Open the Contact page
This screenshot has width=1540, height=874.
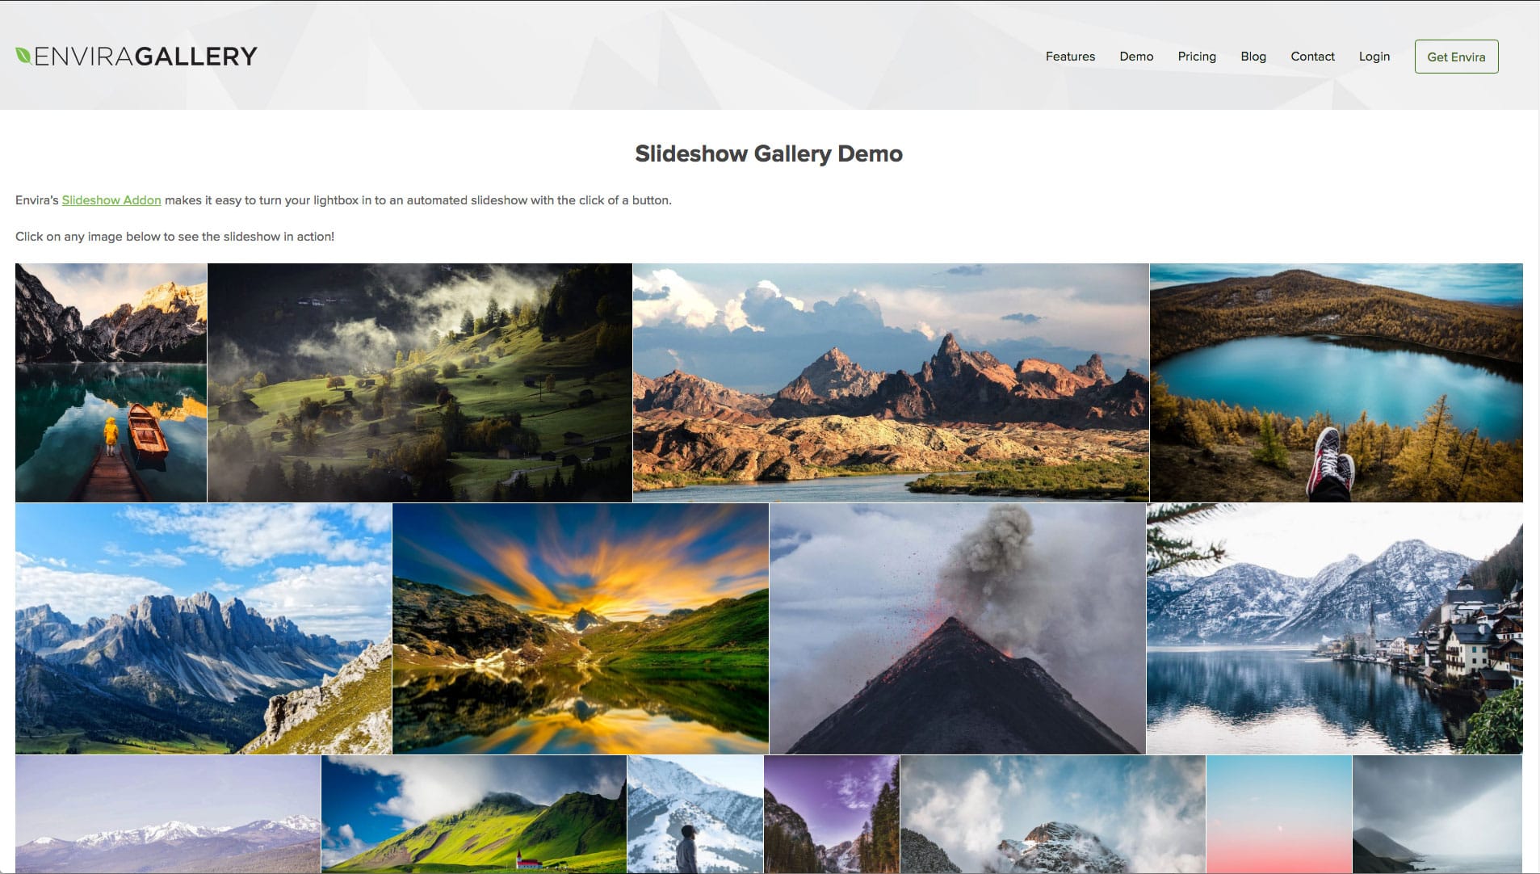pos(1312,57)
